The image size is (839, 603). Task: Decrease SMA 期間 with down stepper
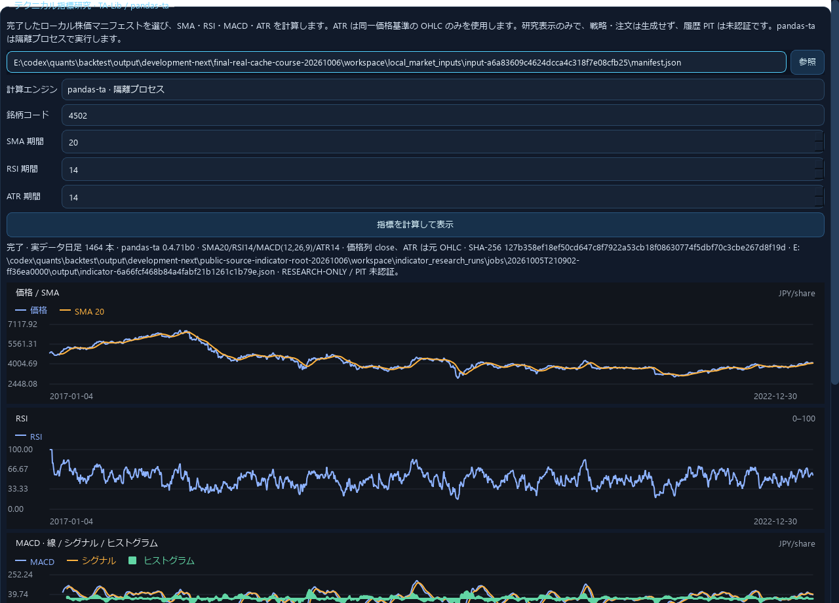819,147
